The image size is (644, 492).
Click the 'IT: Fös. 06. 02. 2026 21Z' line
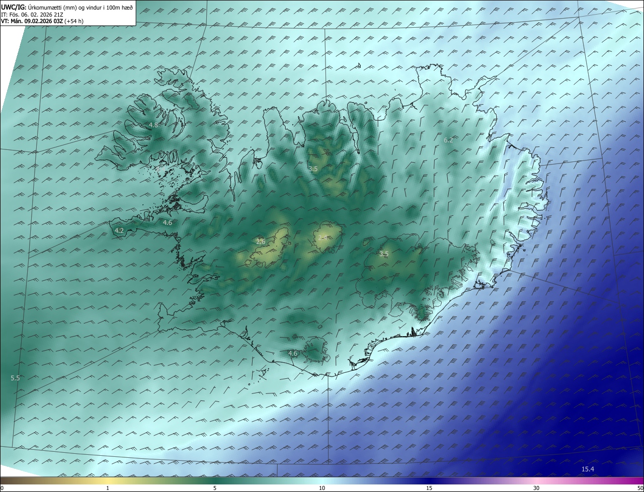(x=32, y=15)
